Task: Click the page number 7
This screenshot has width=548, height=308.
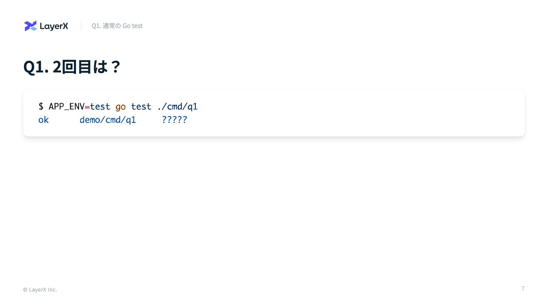Action: click(x=523, y=289)
